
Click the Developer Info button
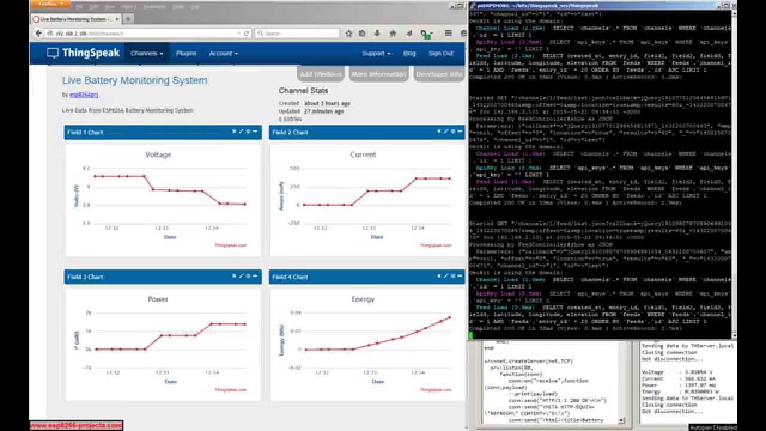(x=439, y=74)
